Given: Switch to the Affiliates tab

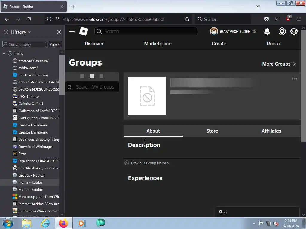Looking at the screenshot, I should click(x=271, y=131).
